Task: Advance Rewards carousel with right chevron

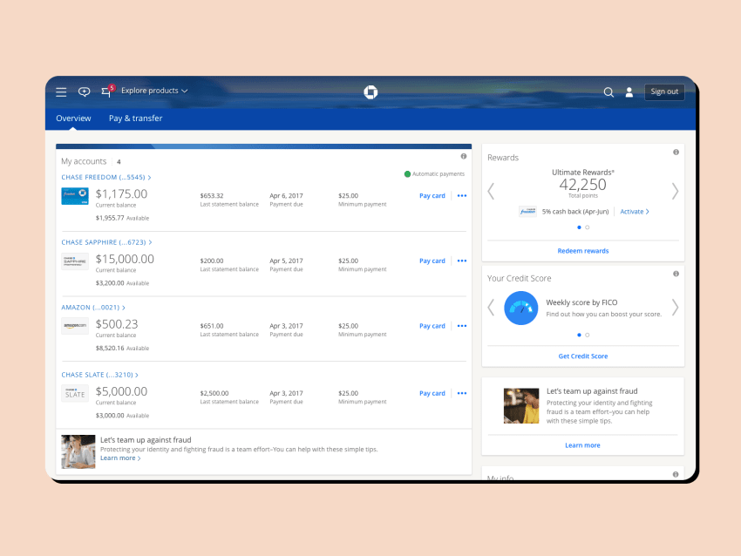Action: (675, 191)
